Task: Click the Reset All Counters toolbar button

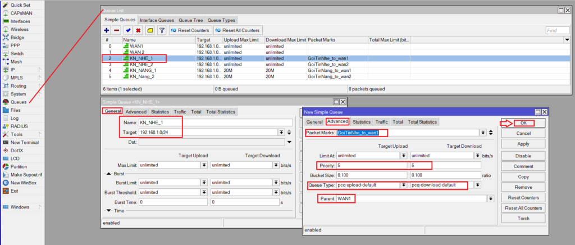Action: click(x=238, y=30)
